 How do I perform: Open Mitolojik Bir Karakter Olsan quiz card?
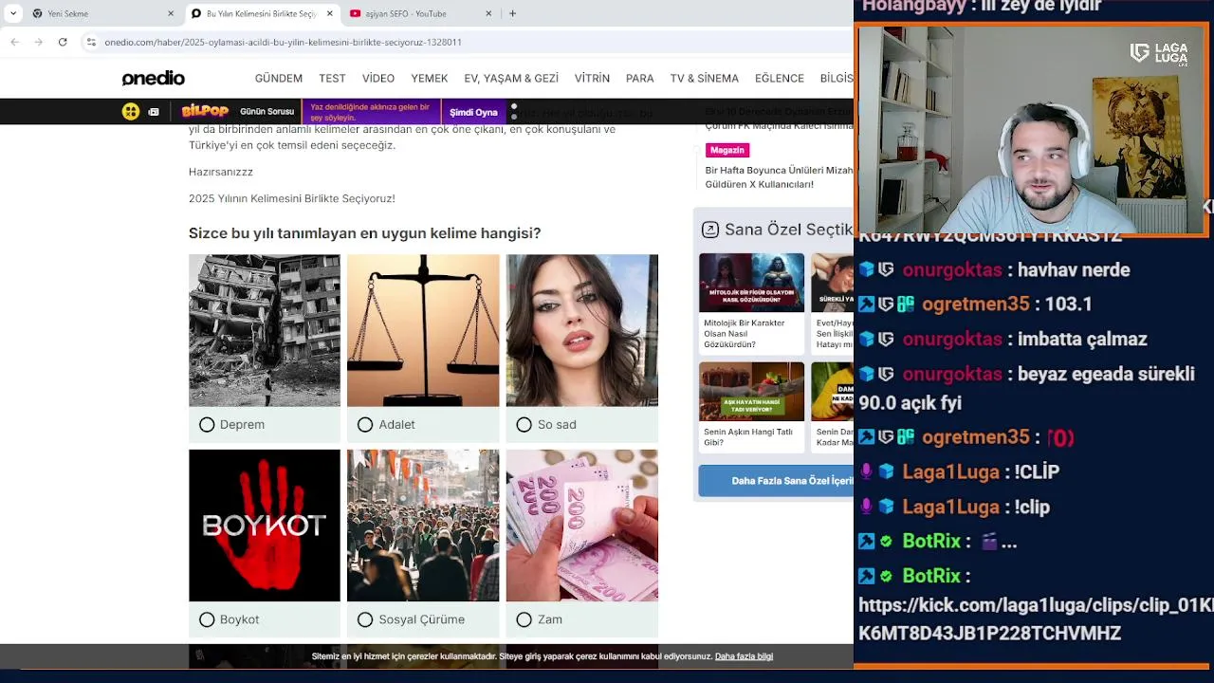tap(751, 304)
